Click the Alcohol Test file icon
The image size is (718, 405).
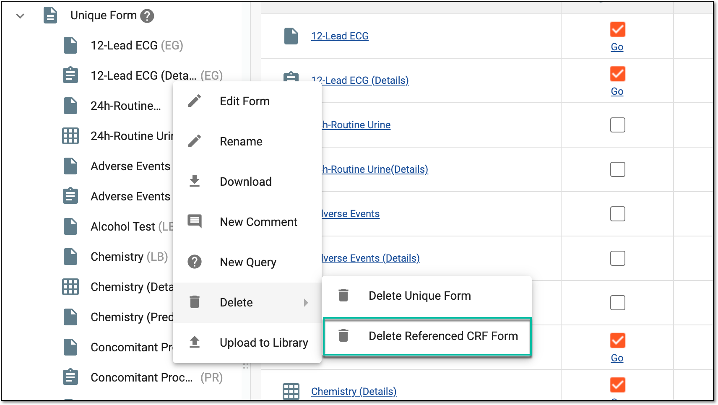point(70,226)
